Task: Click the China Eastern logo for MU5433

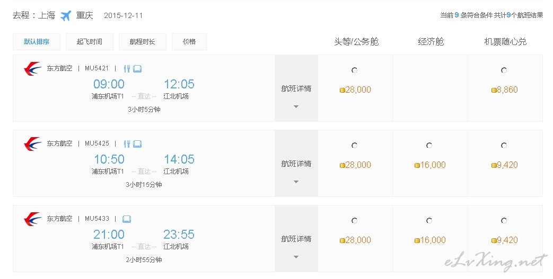Action: point(32,219)
